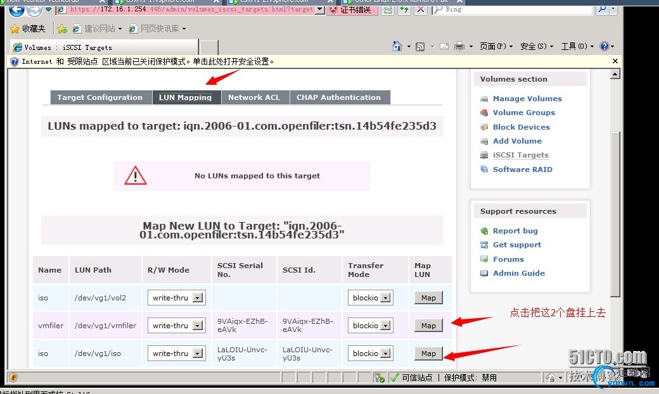Click the Get support icon
The width and height of the screenshot is (659, 394).
point(484,245)
